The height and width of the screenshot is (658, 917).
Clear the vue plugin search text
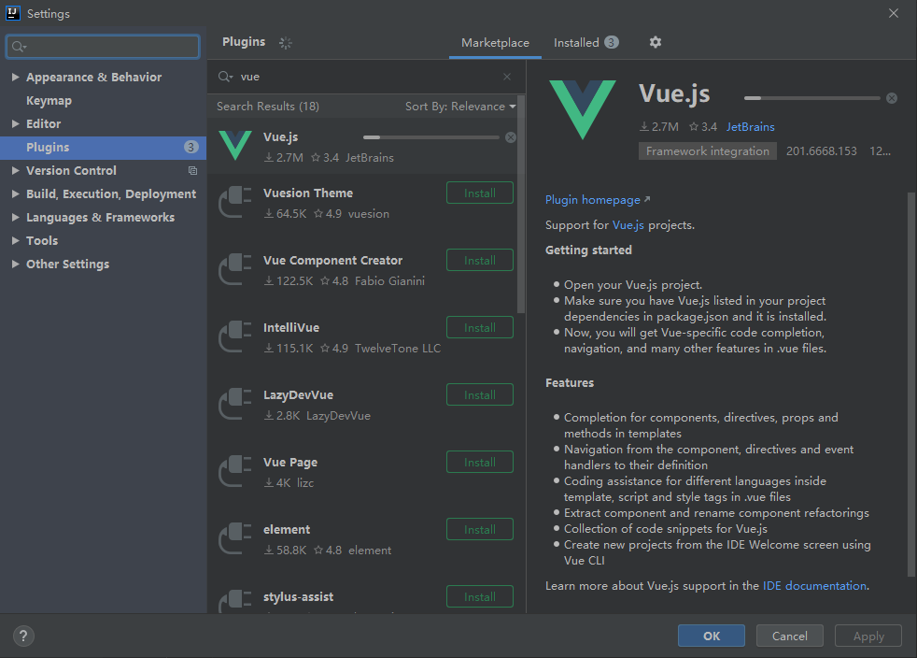coord(507,77)
